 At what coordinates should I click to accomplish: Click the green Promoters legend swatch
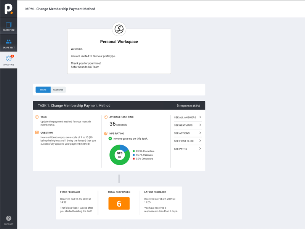(x=134, y=151)
